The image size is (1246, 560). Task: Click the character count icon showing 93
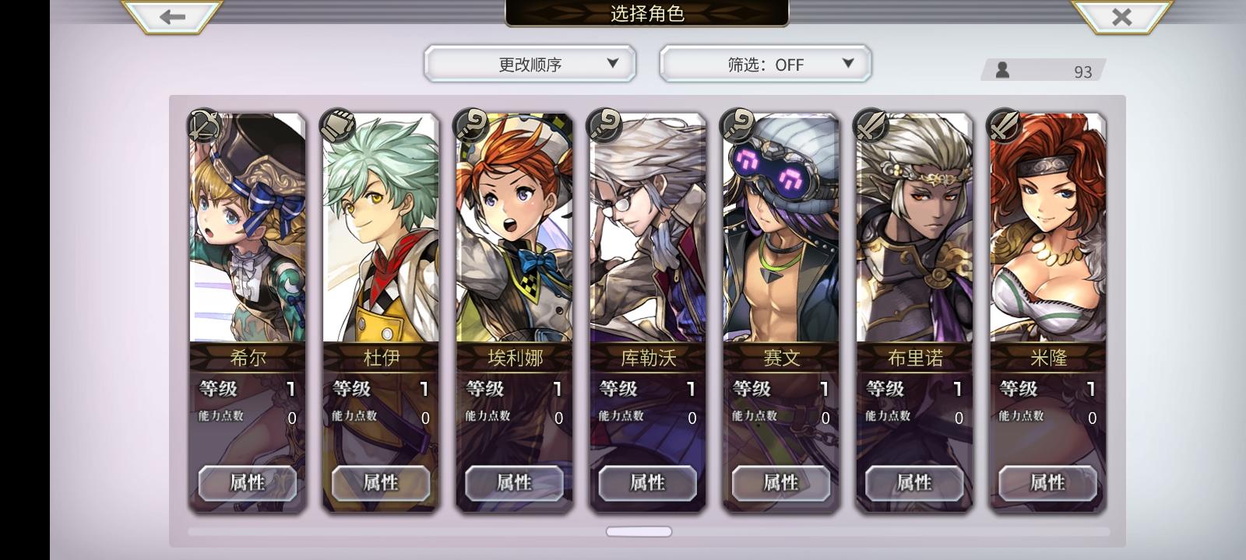coord(1002,70)
